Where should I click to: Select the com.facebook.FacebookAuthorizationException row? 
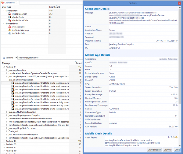[42, 119]
